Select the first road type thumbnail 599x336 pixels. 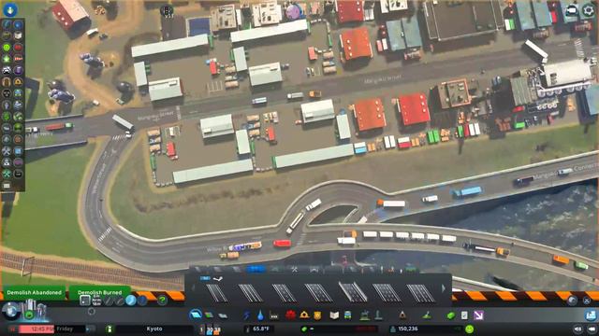point(216,293)
